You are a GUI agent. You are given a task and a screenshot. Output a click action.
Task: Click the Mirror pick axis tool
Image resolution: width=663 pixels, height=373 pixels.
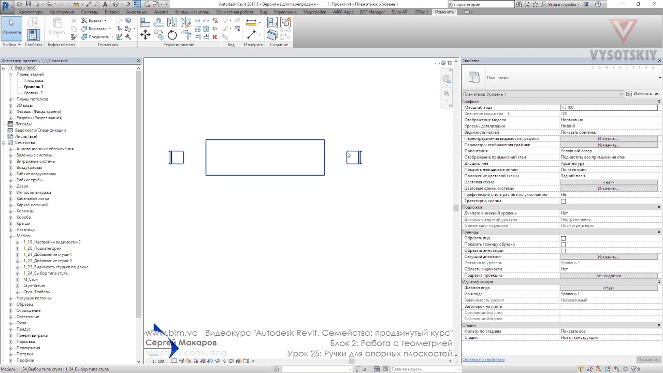[x=172, y=23]
